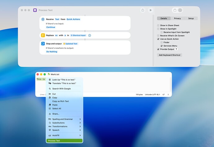Screen dimensions: 214x147
Task: Click the Translate icon in the context menu
Action: click(x=50, y=83)
